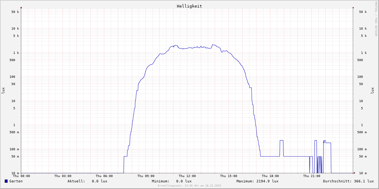Click the Minimum 0.0 lux value
This screenshot has height=189, width=379.
coord(184,181)
